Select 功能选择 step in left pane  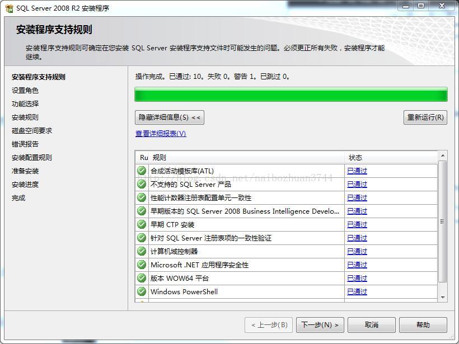(25, 104)
